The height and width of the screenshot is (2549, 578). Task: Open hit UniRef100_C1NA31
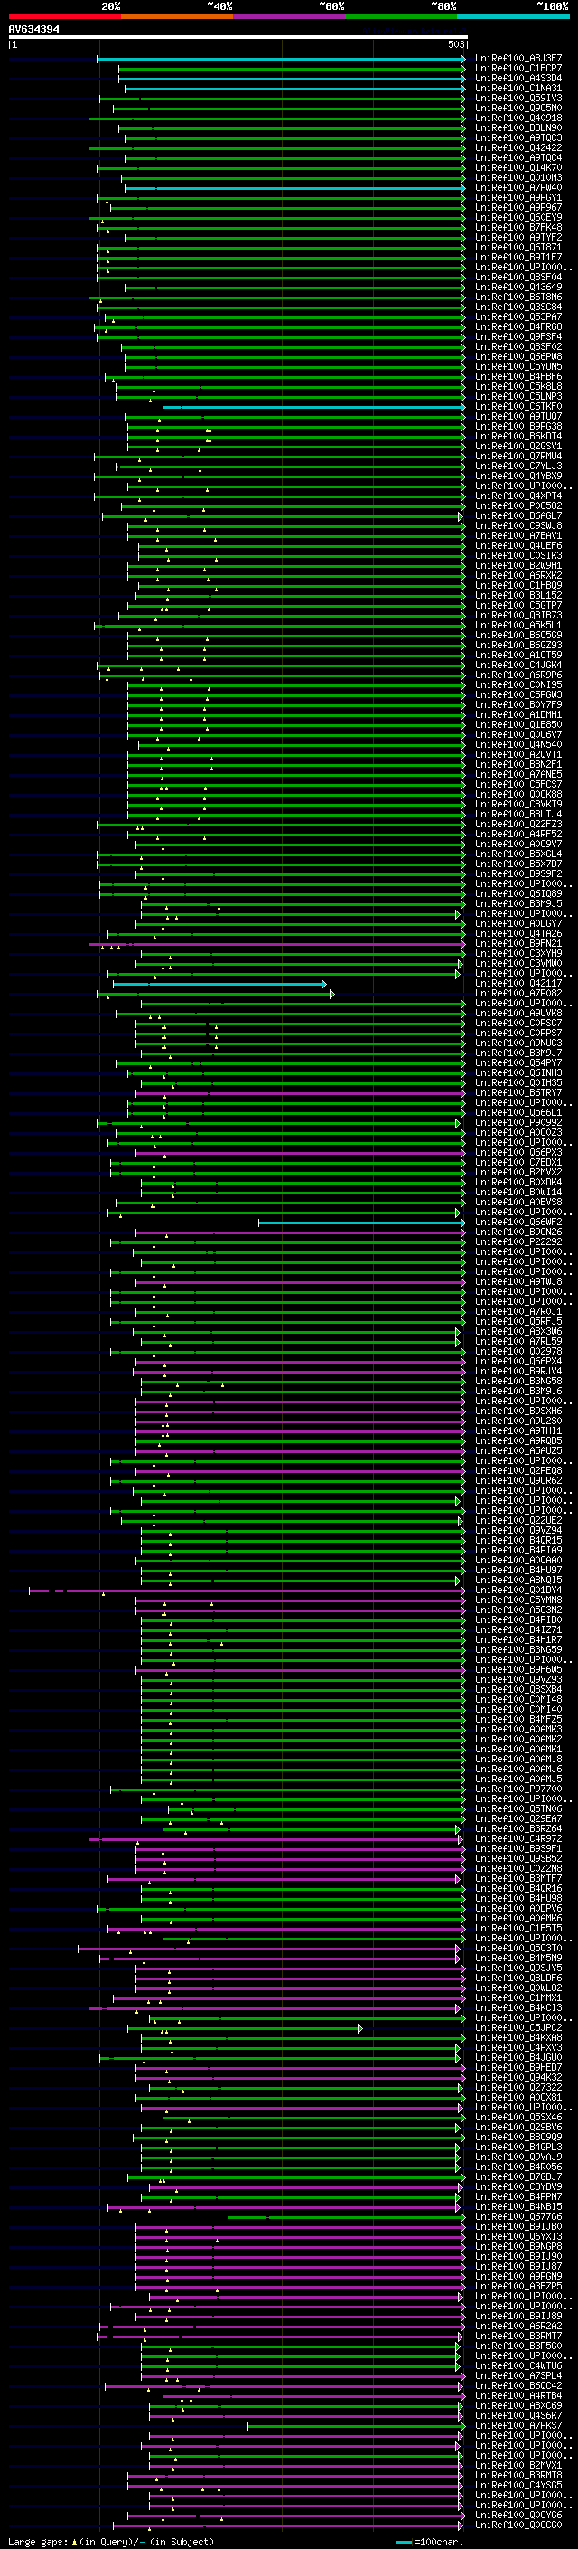(x=518, y=88)
